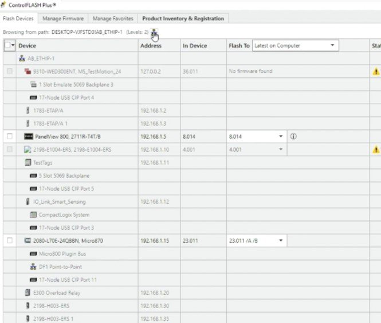The width and height of the screenshot is (381, 323).
Task: Click the IO_Link_Smart_Sensing device icon
Action: (28, 202)
